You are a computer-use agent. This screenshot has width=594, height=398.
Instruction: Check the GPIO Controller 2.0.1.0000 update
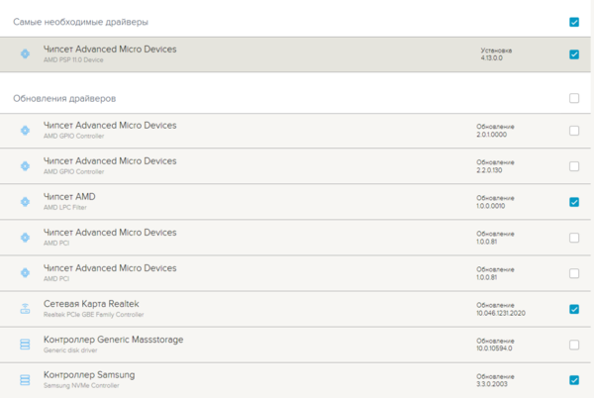574,131
